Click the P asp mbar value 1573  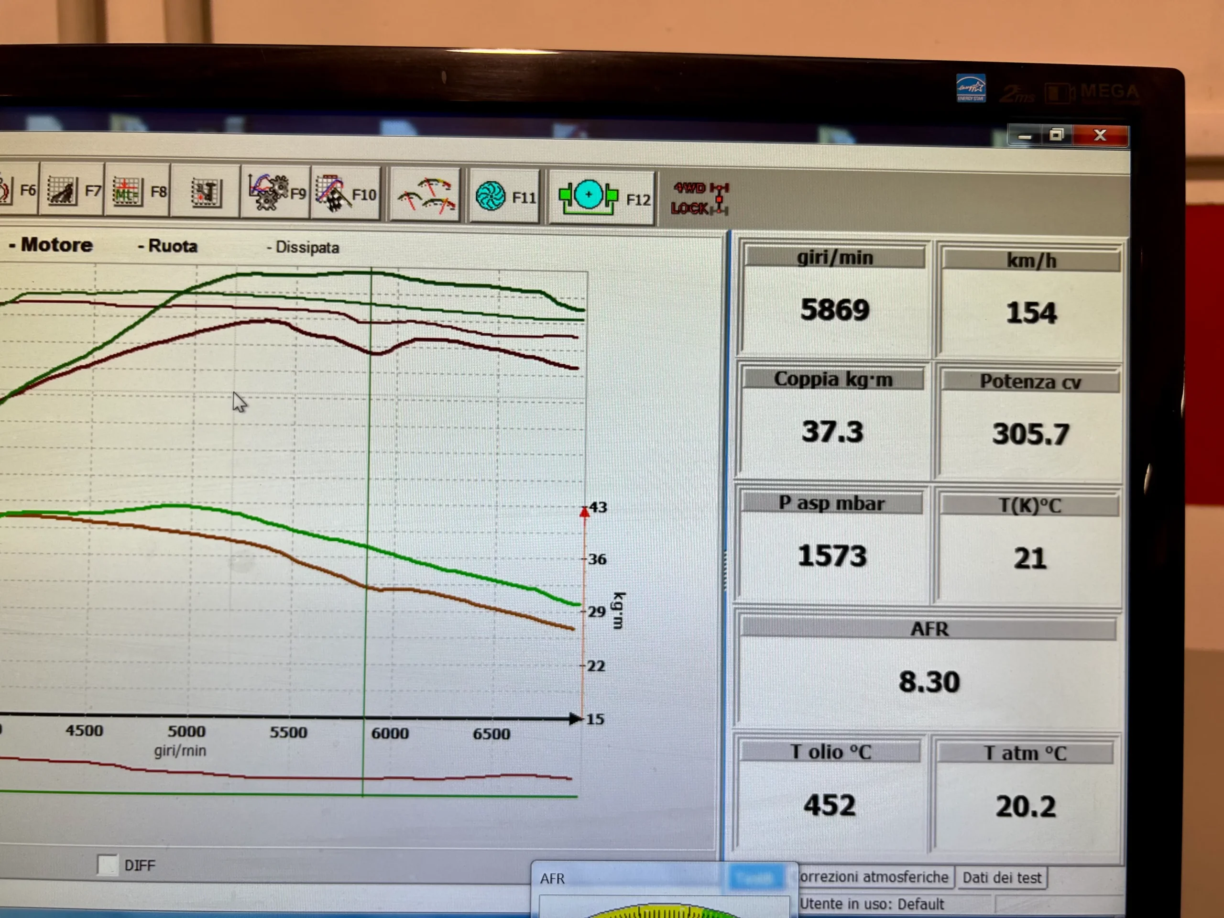pyautogui.click(x=831, y=556)
